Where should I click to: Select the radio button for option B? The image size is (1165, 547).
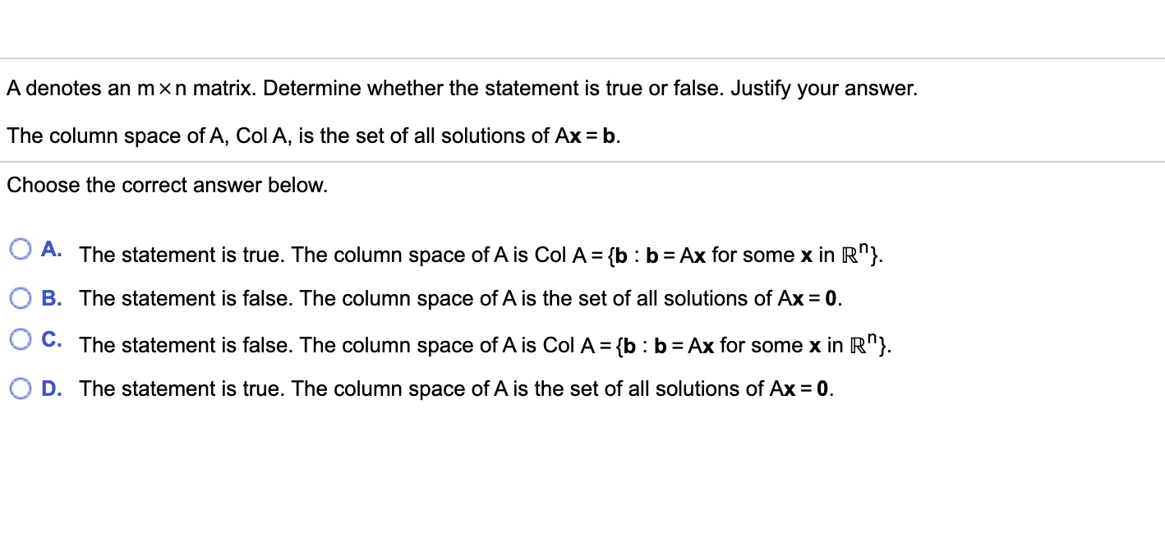pos(21,297)
